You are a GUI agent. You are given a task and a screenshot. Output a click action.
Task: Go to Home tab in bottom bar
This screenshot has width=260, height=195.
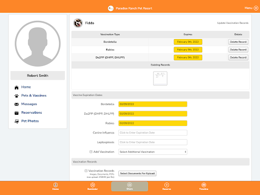tap(55, 186)
